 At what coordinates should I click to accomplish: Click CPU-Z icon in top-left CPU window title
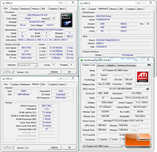[3, 3]
